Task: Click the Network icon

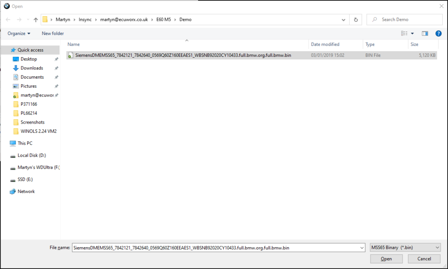Action: [13, 191]
